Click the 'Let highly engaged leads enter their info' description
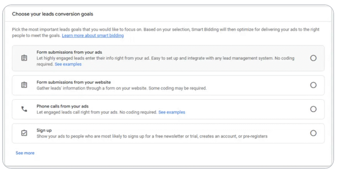The image size is (338, 172). [165, 61]
